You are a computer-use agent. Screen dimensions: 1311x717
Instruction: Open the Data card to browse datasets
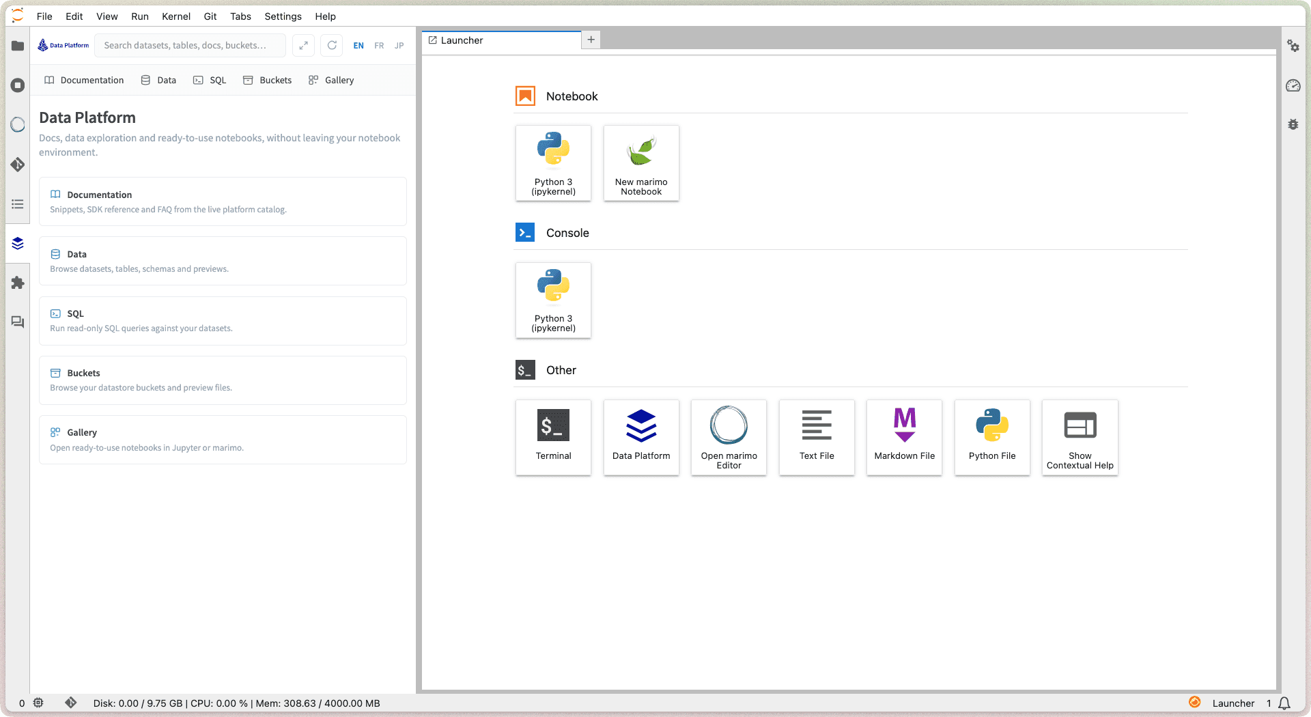[223, 261]
